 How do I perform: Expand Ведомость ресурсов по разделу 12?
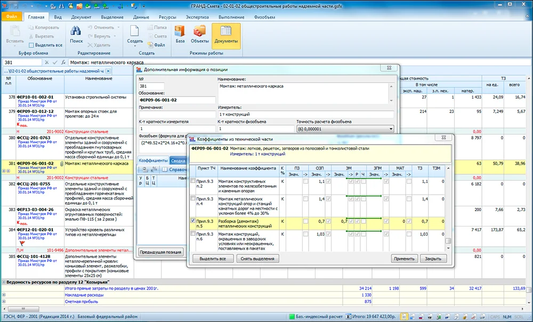coord(4,282)
